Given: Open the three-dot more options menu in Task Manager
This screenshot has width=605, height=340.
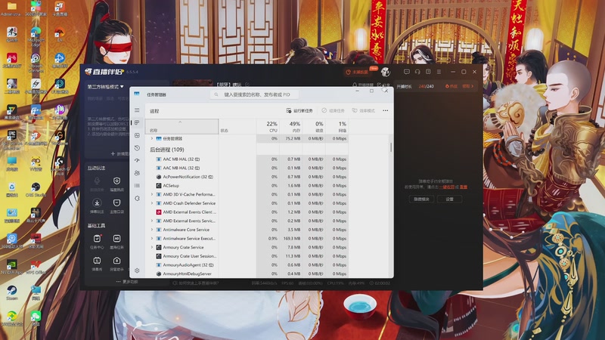Looking at the screenshot, I should [x=386, y=110].
